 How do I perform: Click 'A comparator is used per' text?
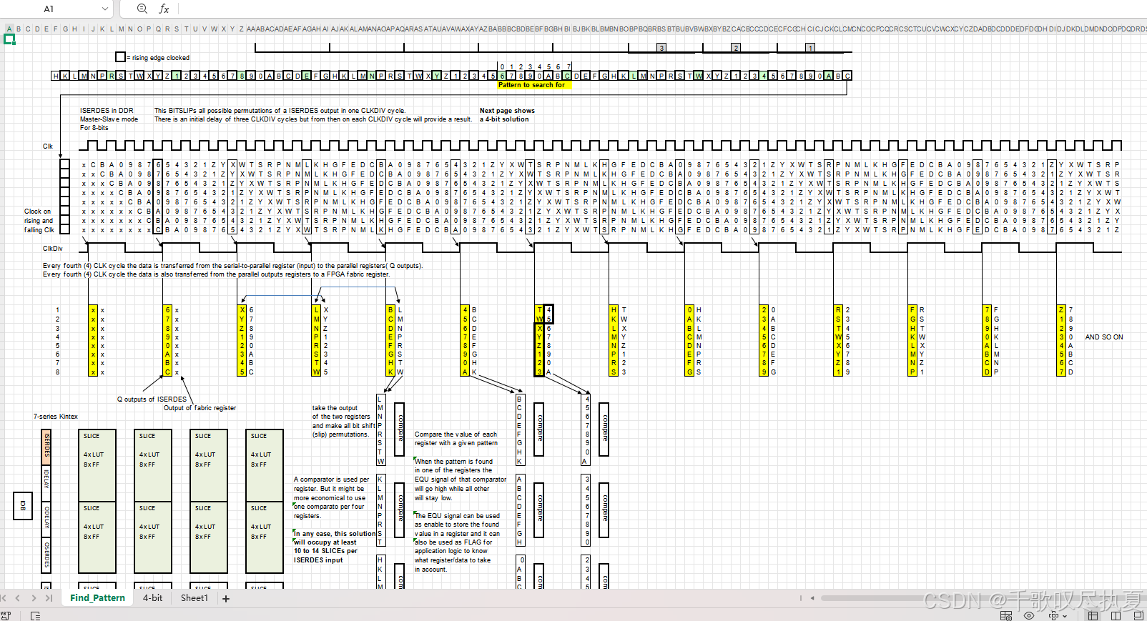click(331, 480)
